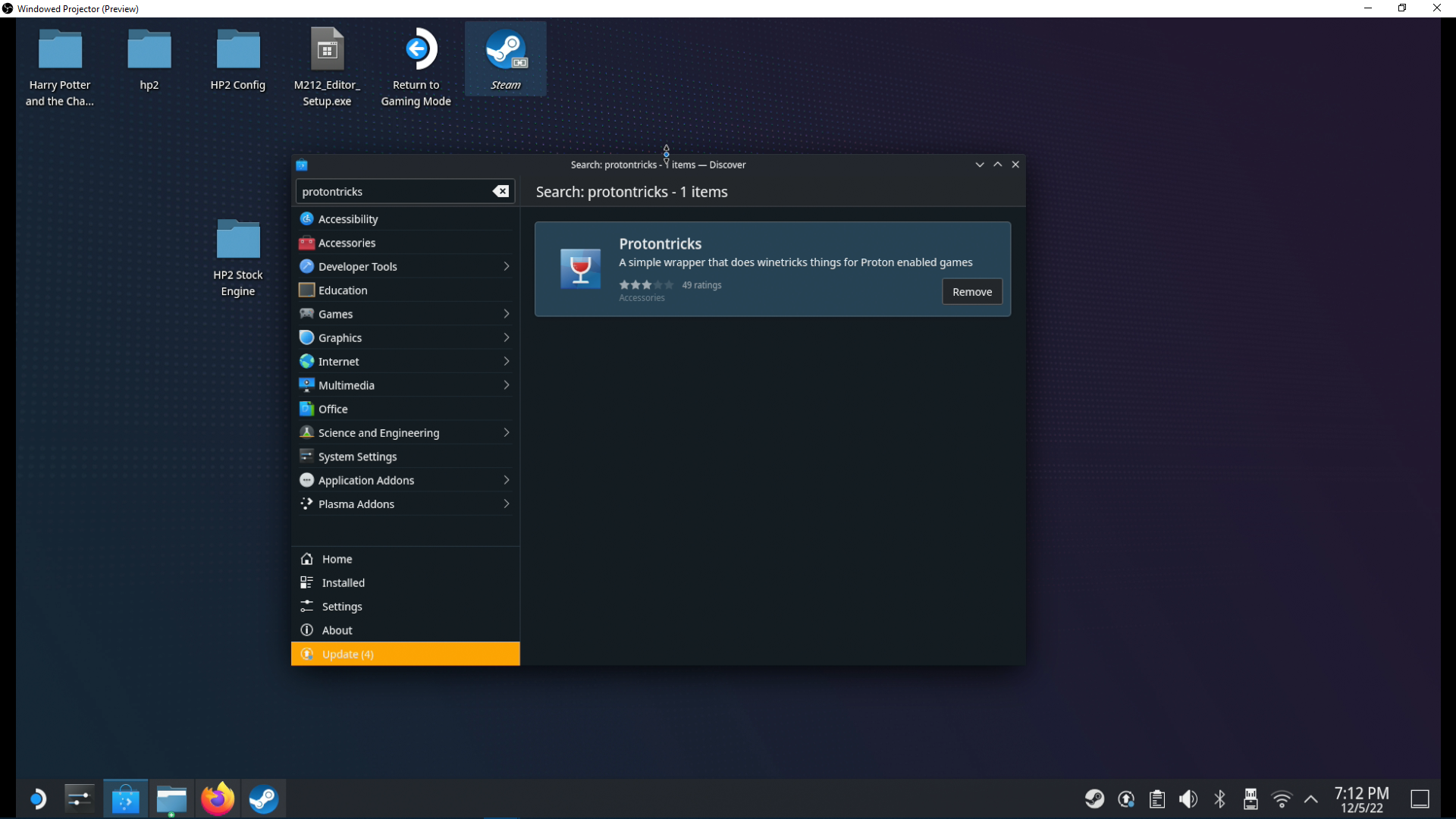Select the Education category

pyautogui.click(x=405, y=290)
